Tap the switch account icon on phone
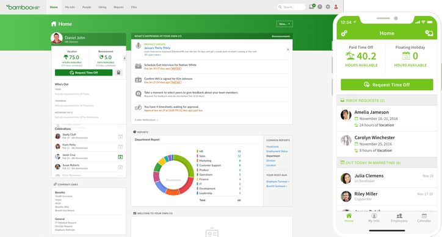Image resolution: width=442 pixels, height=237 pixels. point(429,34)
